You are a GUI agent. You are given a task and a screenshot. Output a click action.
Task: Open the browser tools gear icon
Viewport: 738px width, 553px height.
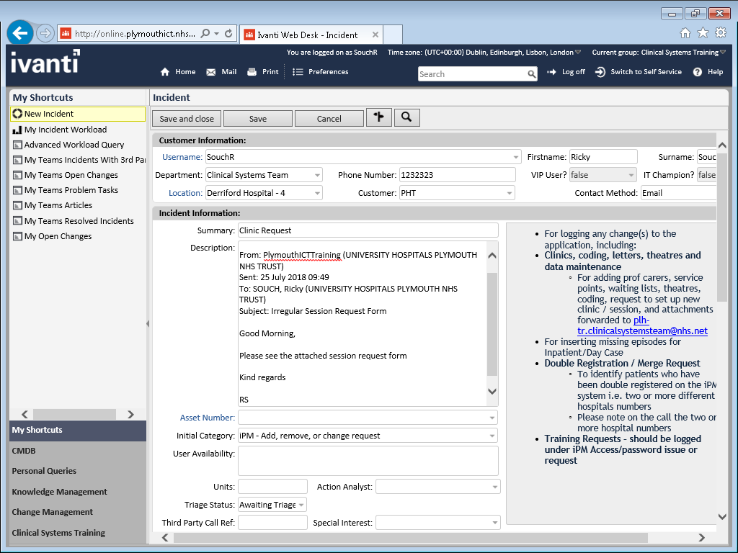[721, 32]
